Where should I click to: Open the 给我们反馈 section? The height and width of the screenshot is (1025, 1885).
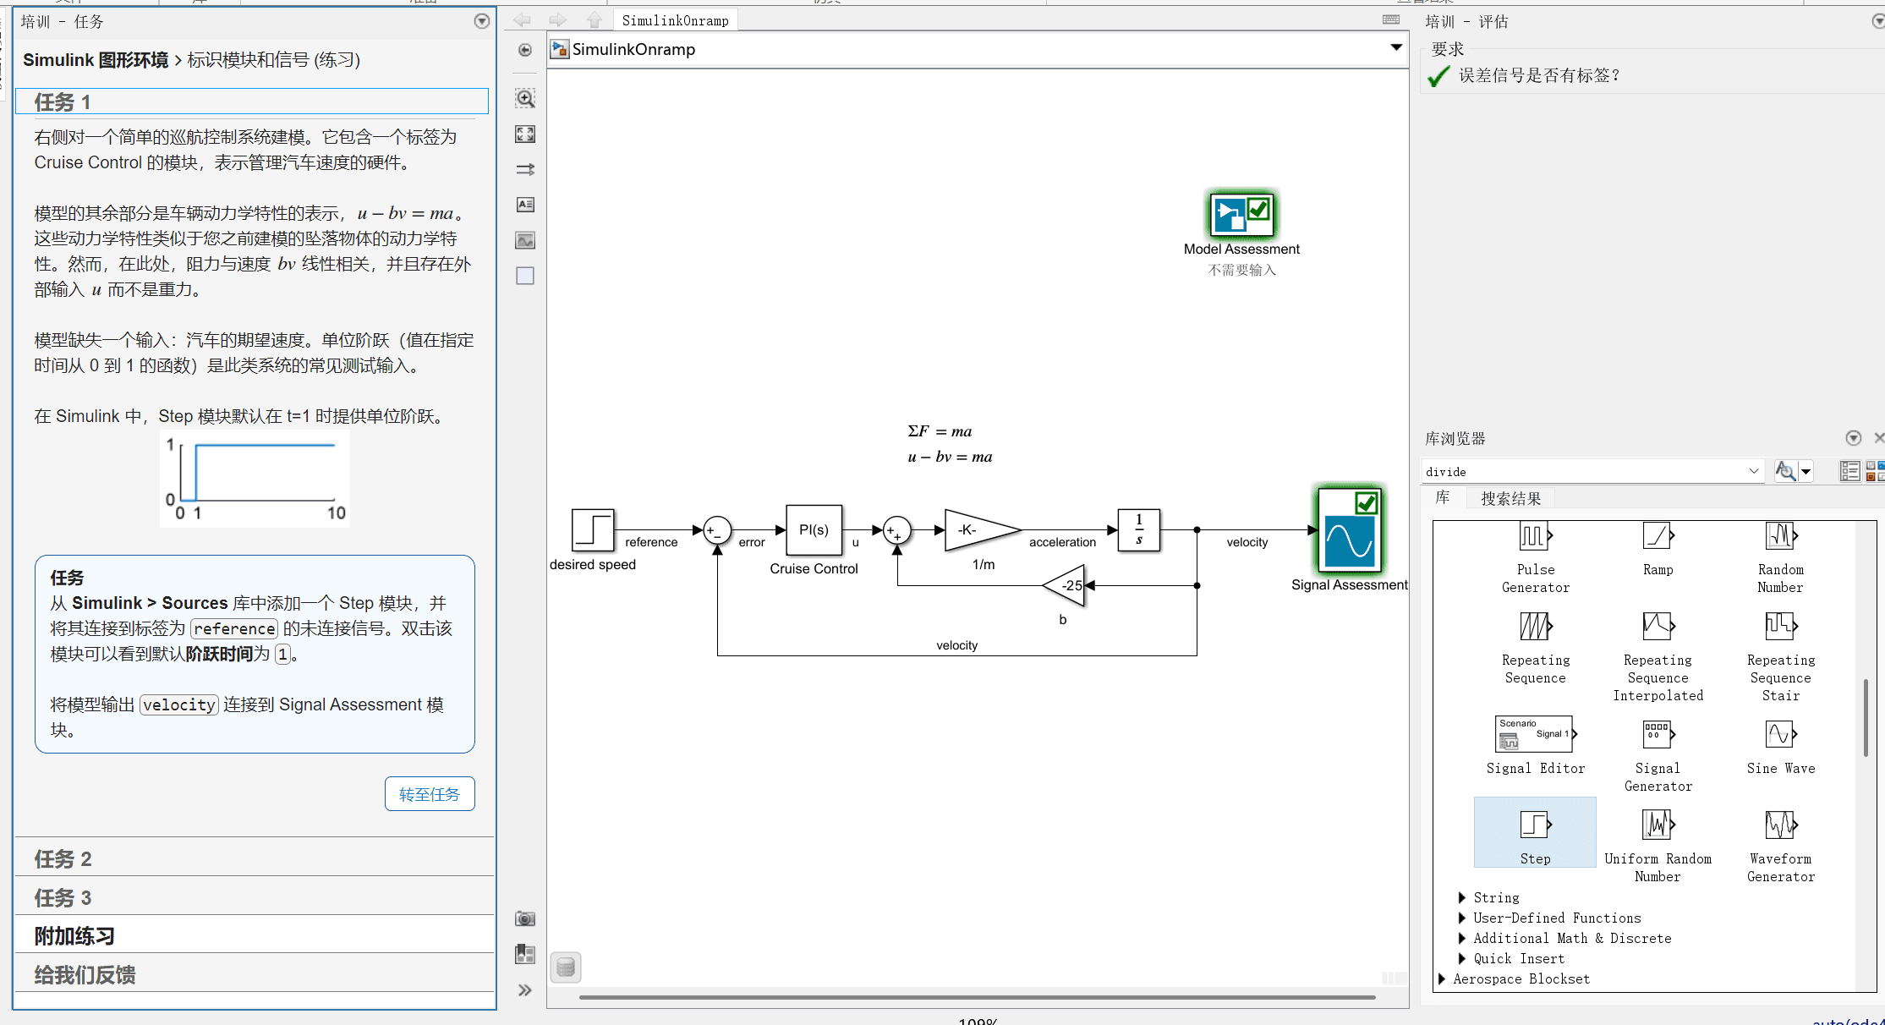[x=255, y=975]
